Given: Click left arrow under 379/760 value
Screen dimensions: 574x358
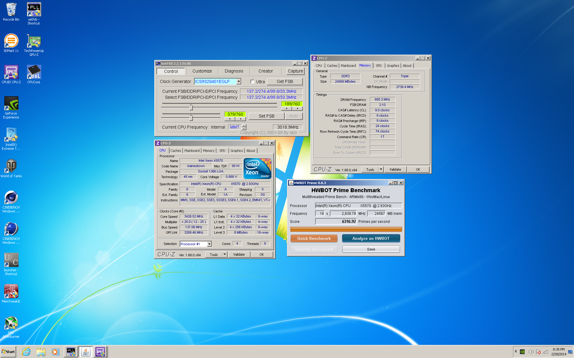Looking at the screenshot, I should point(230,119).
